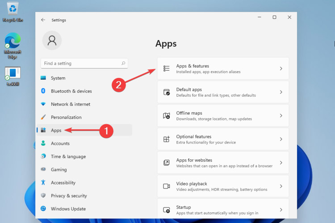Screen dimensions: 335x223
Task: Open System settings category
Action: coord(84,78)
